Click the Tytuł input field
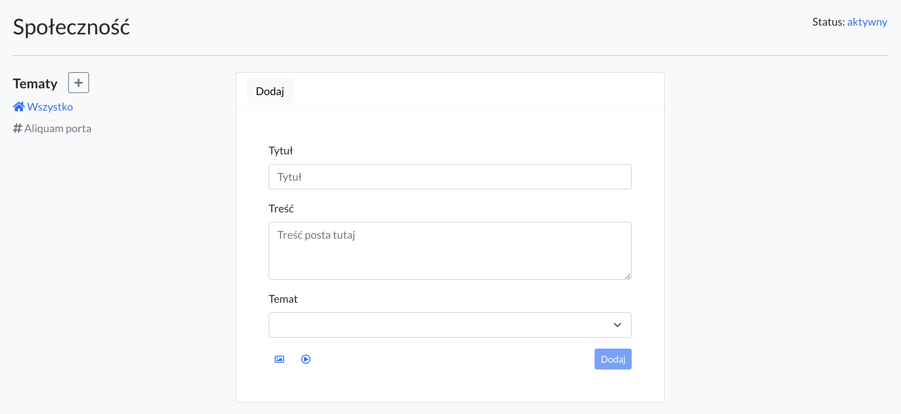Screen dimensions: 901x414 pos(450,176)
